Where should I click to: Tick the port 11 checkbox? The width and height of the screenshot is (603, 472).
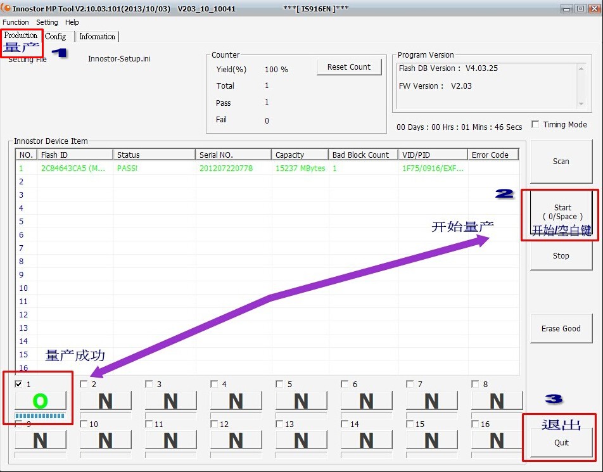pyautogui.click(x=149, y=424)
